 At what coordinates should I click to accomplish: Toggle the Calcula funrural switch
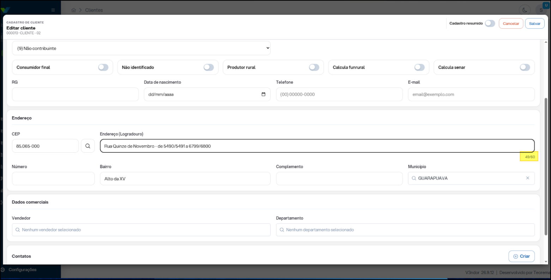click(x=419, y=67)
